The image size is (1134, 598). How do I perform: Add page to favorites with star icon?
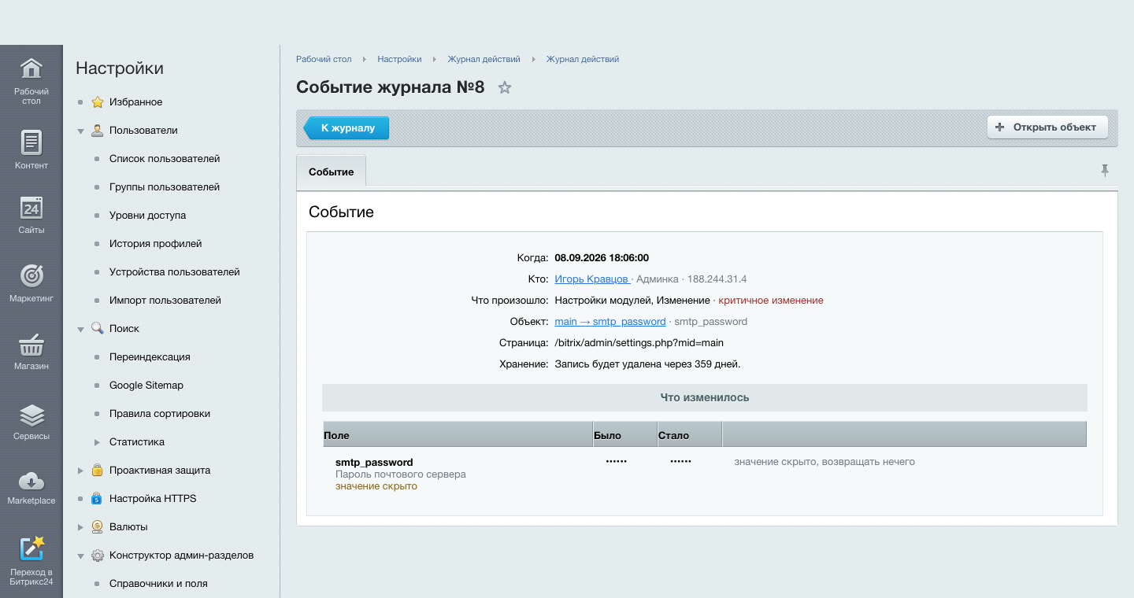click(505, 87)
